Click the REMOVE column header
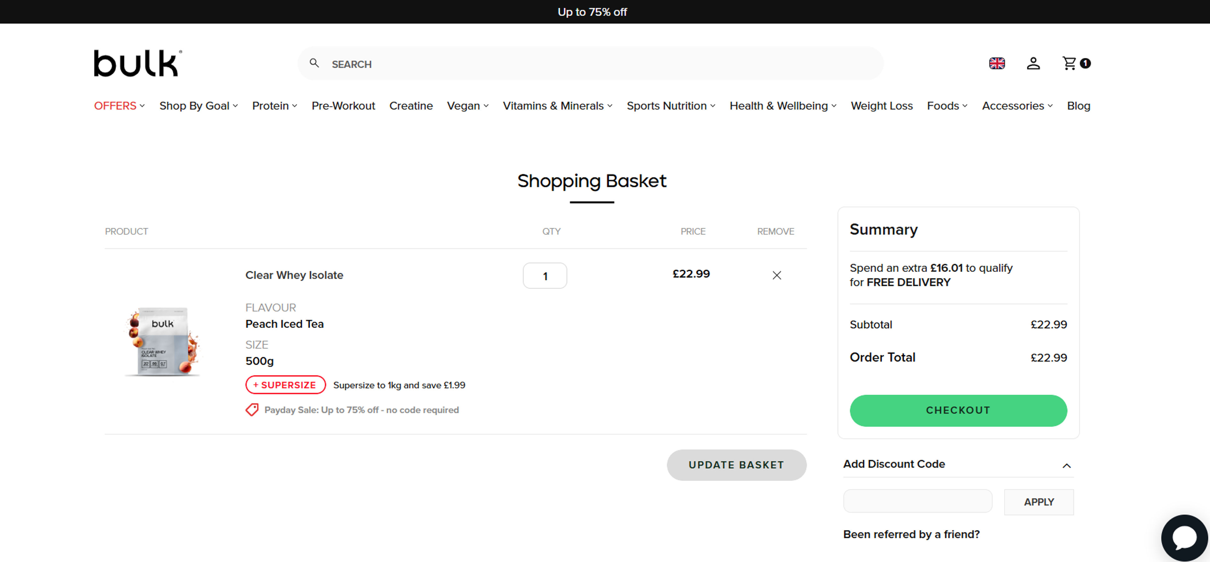The height and width of the screenshot is (562, 1210). pos(775,232)
